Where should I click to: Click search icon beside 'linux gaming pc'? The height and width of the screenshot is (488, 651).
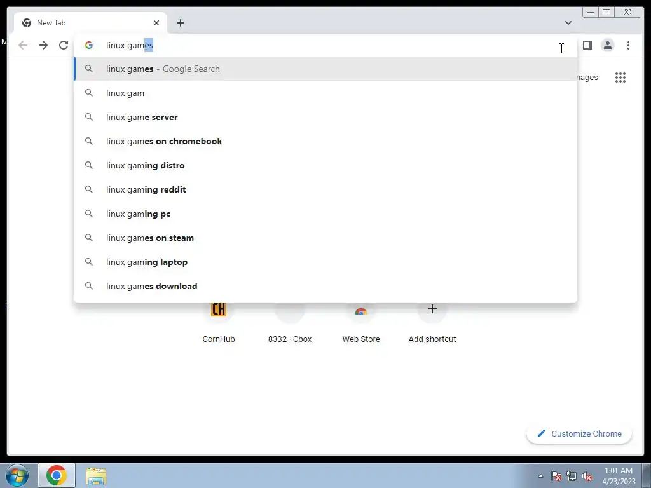point(89,213)
